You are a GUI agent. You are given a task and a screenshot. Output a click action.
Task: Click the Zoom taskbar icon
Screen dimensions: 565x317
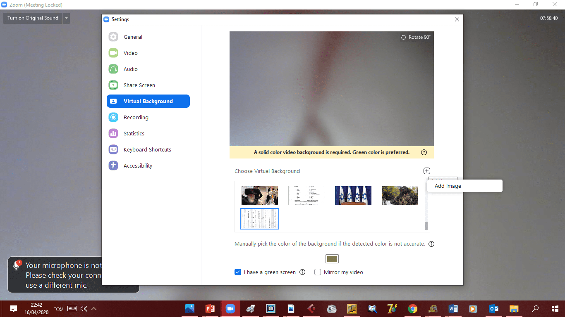tap(230, 309)
